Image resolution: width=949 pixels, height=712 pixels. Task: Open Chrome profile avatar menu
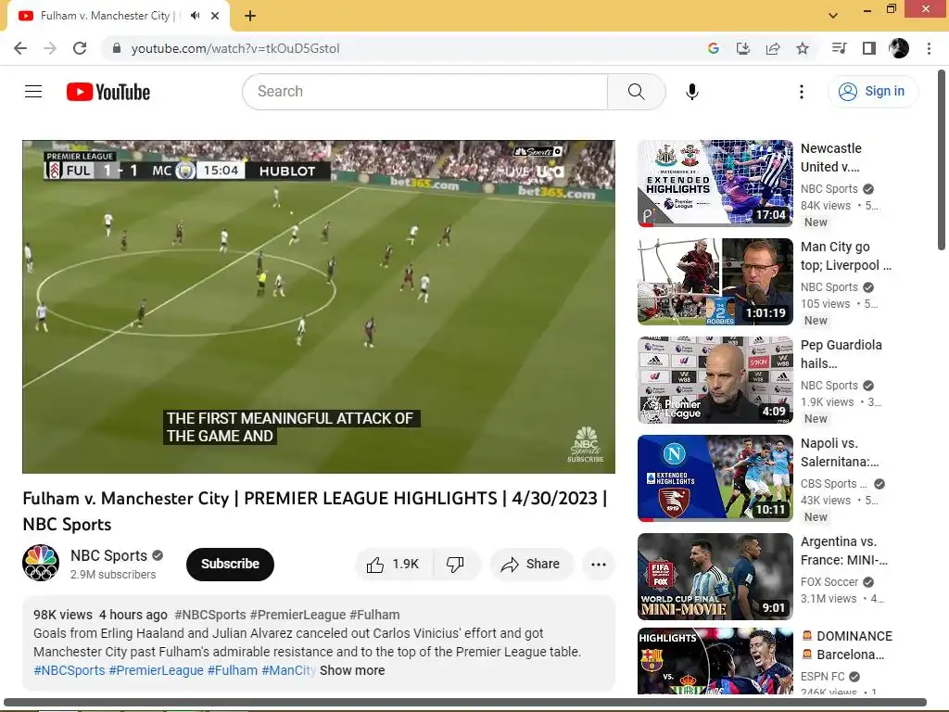coord(899,48)
